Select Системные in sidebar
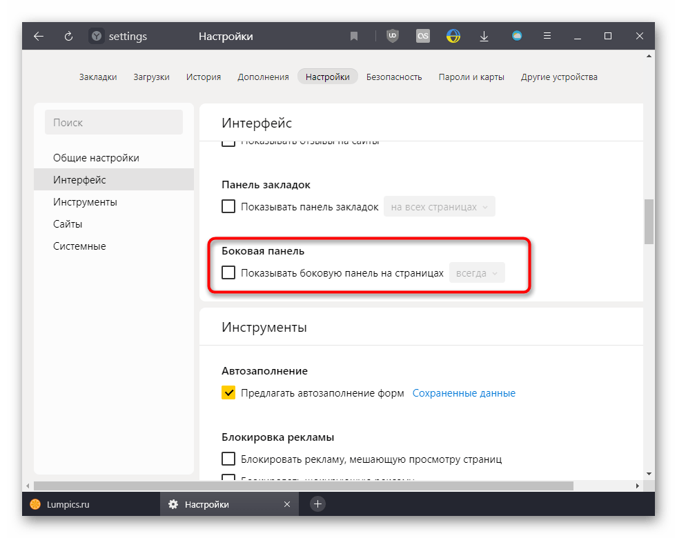 (114, 246)
